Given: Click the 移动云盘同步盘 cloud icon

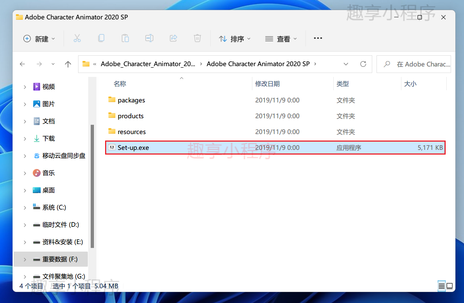Looking at the screenshot, I should click(37, 156).
